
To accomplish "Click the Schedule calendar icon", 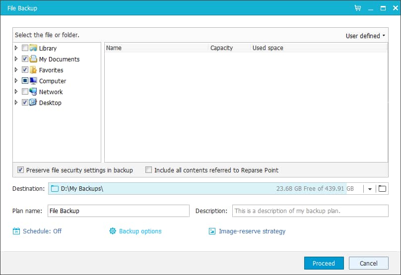I will pyautogui.click(x=16, y=231).
